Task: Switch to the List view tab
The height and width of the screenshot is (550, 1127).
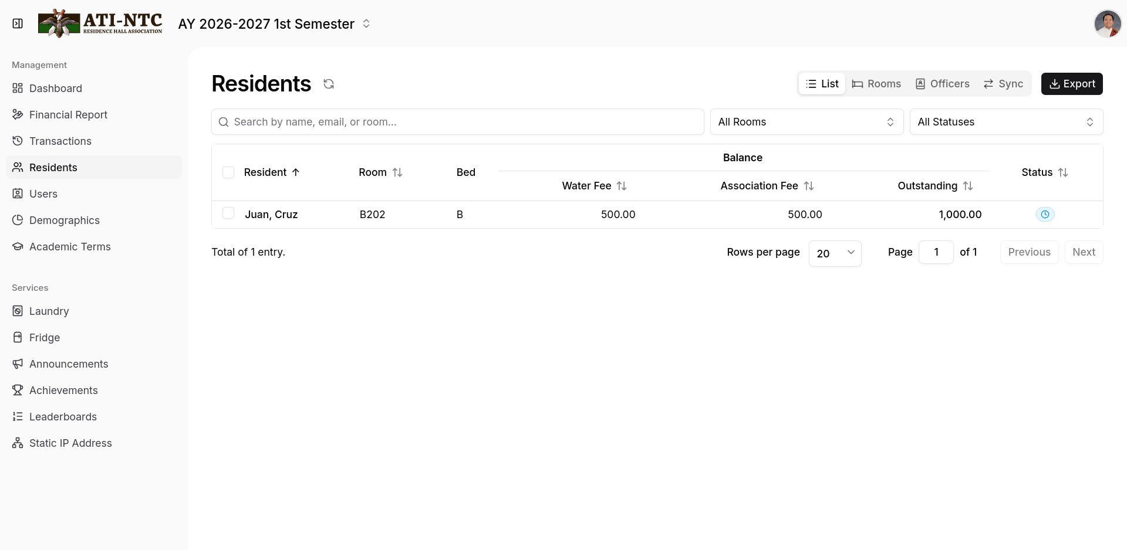Action: (x=822, y=84)
